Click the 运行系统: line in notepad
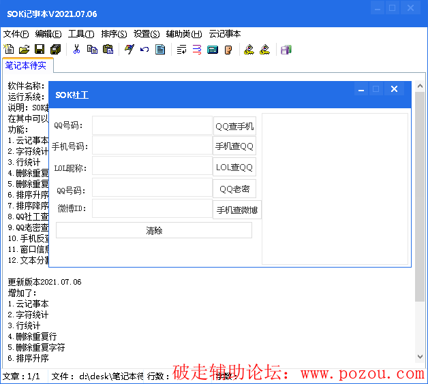This screenshot has height=384, width=428. pyautogui.click(x=26, y=97)
